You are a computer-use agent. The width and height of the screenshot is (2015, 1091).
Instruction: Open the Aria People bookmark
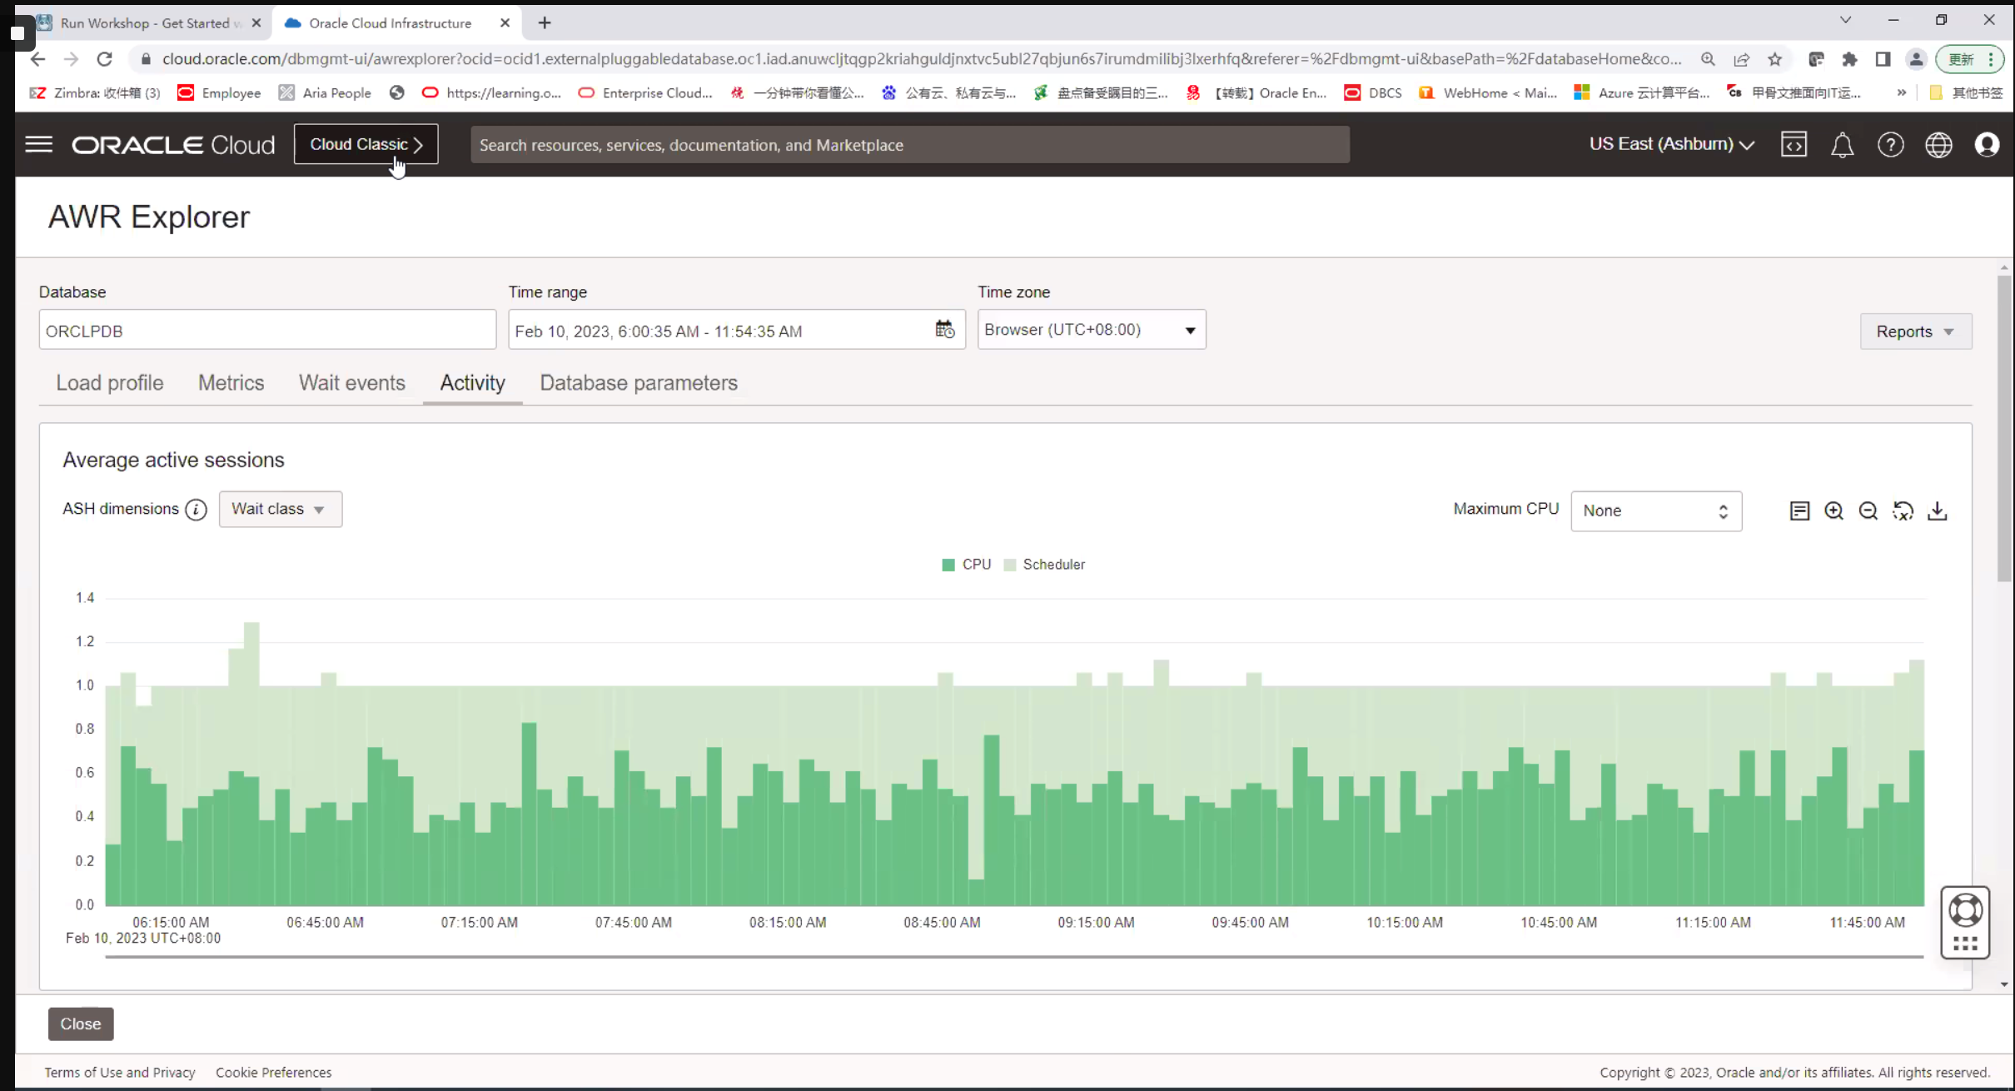325,92
